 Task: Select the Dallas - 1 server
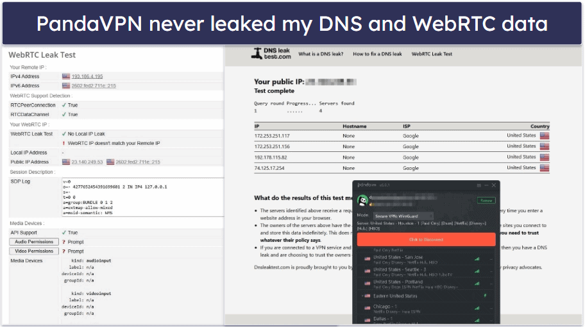(x=426, y=319)
